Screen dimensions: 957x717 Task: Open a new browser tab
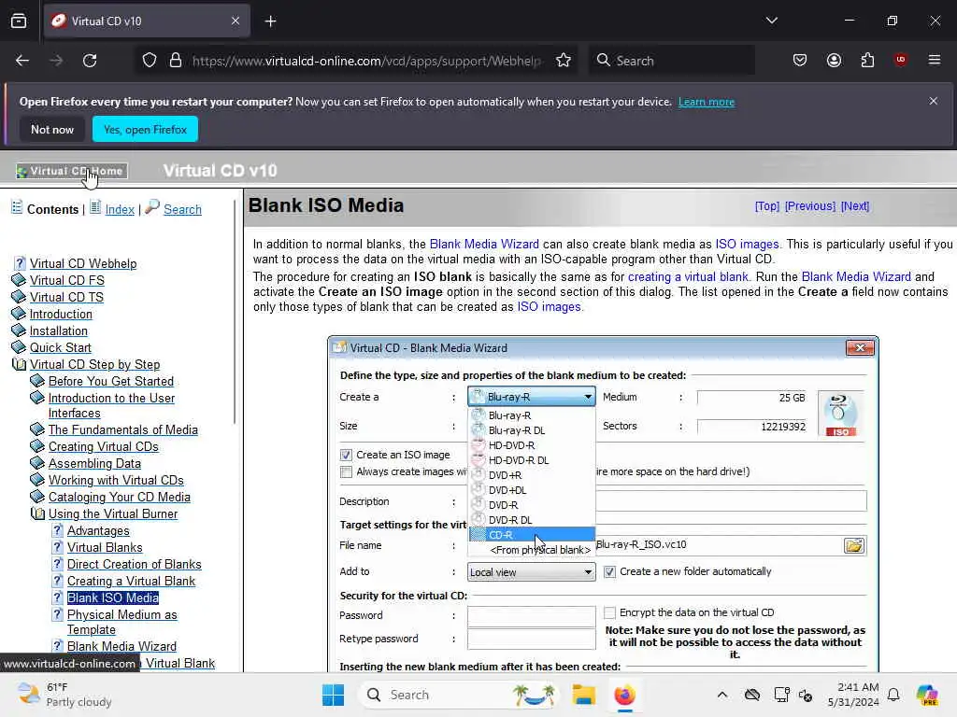pyautogui.click(x=270, y=21)
